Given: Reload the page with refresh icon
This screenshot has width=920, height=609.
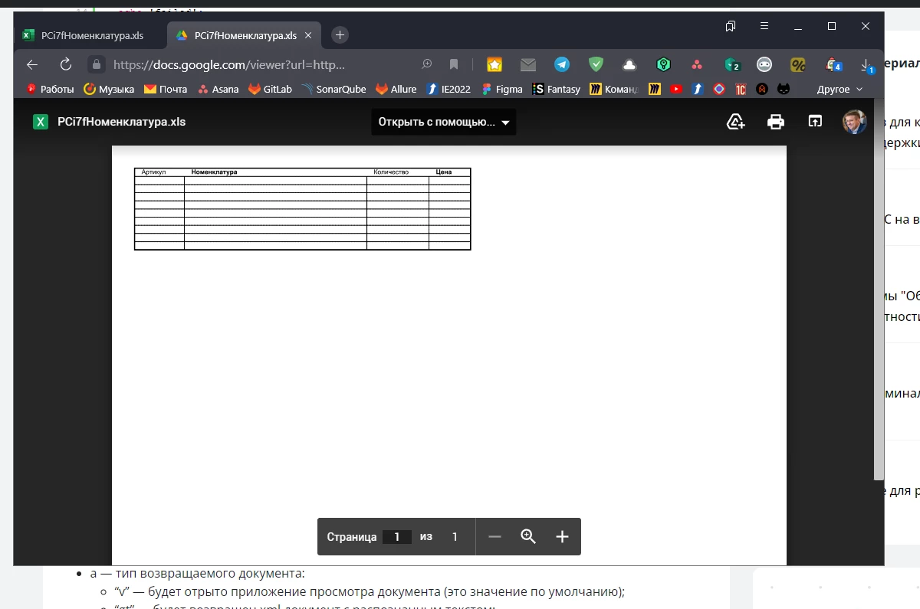Looking at the screenshot, I should coord(66,65).
